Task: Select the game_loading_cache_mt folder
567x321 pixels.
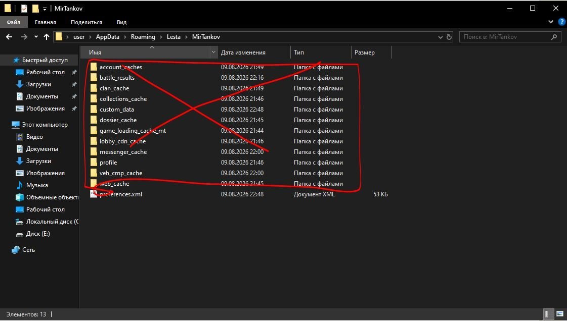Action: tap(133, 131)
